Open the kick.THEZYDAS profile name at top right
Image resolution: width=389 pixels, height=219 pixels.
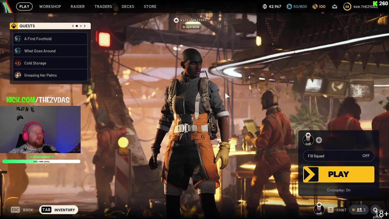tap(366, 7)
